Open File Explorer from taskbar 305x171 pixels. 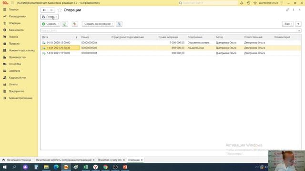pyautogui.click(x=46, y=167)
